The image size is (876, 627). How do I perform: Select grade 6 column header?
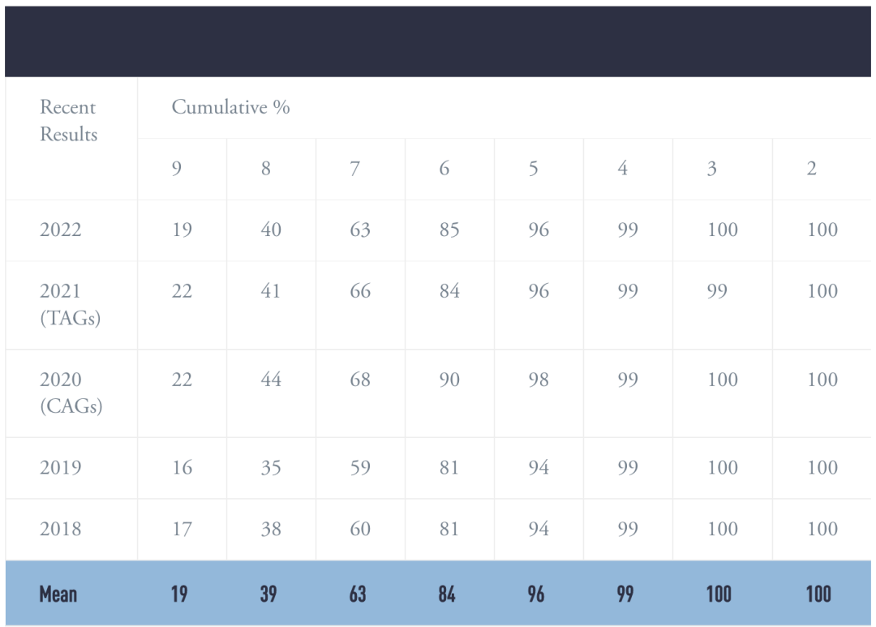point(444,168)
